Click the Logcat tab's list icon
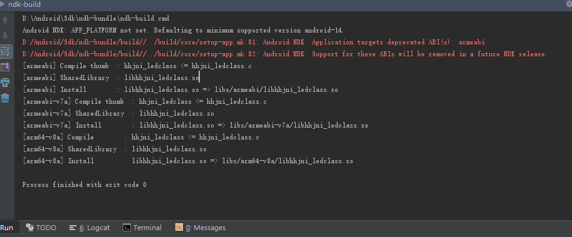572x237 pixels. click(x=73, y=228)
